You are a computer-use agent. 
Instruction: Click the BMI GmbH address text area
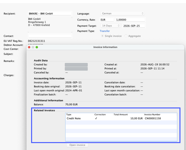(50, 25)
